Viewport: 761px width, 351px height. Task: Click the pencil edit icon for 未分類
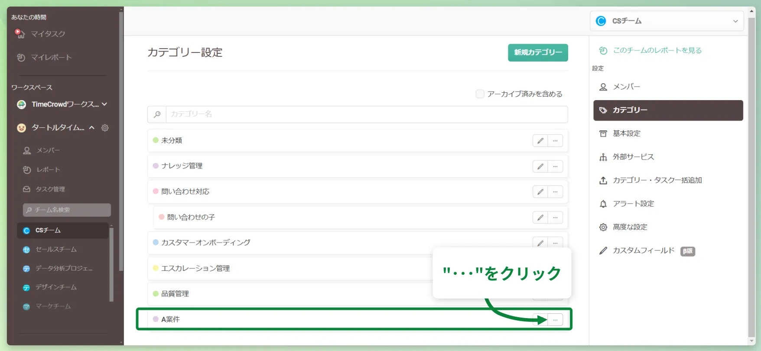pyautogui.click(x=540, y=141)
